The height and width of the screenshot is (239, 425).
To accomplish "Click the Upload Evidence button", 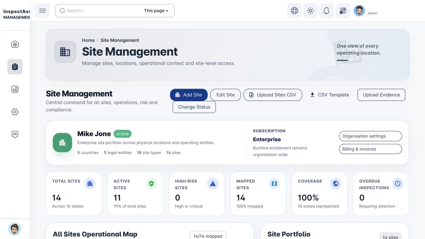I will pos(381,95).
